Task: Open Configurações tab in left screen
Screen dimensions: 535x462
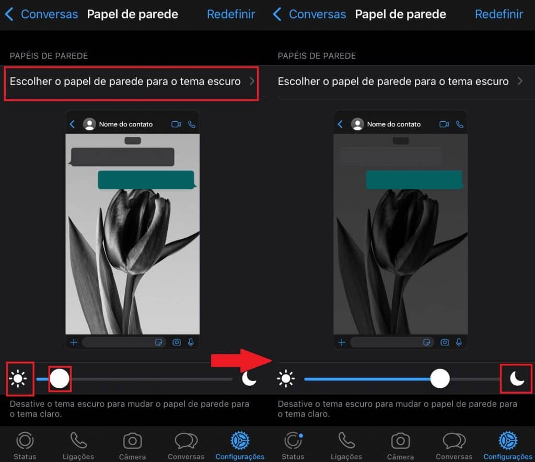Action: 240,446
